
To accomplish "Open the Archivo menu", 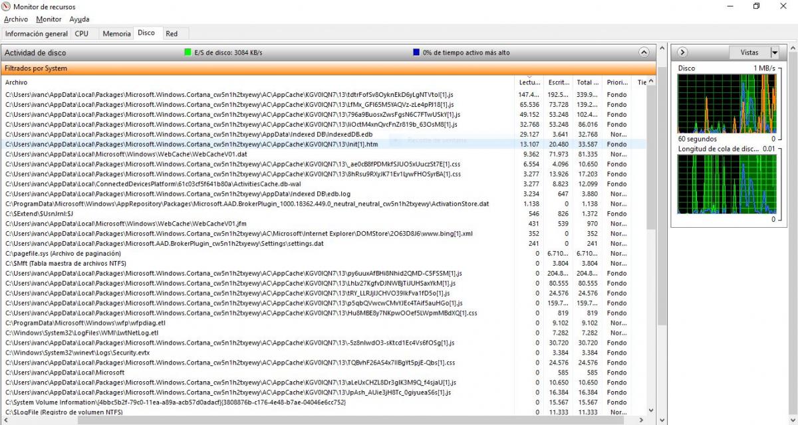I will pos(16,19).
